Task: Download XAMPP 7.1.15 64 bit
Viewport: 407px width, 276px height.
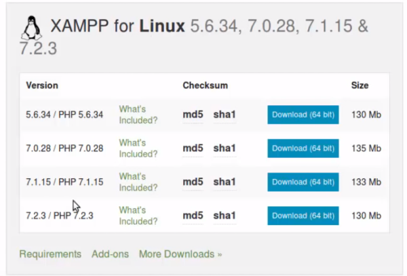Action: coord(303,182)
